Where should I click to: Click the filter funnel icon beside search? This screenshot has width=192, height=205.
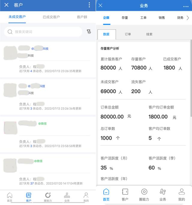(x=89, y=32)
